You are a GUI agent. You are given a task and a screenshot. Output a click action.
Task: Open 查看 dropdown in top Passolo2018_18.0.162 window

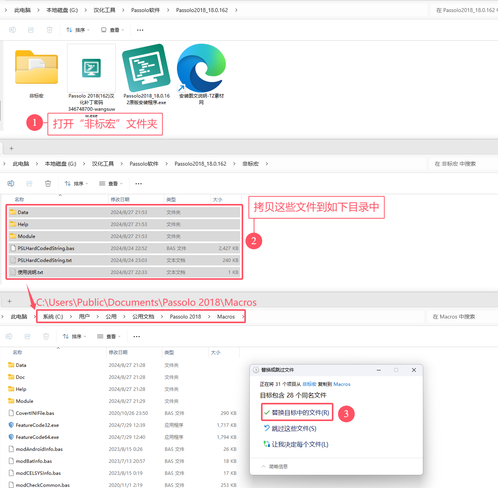113,30
